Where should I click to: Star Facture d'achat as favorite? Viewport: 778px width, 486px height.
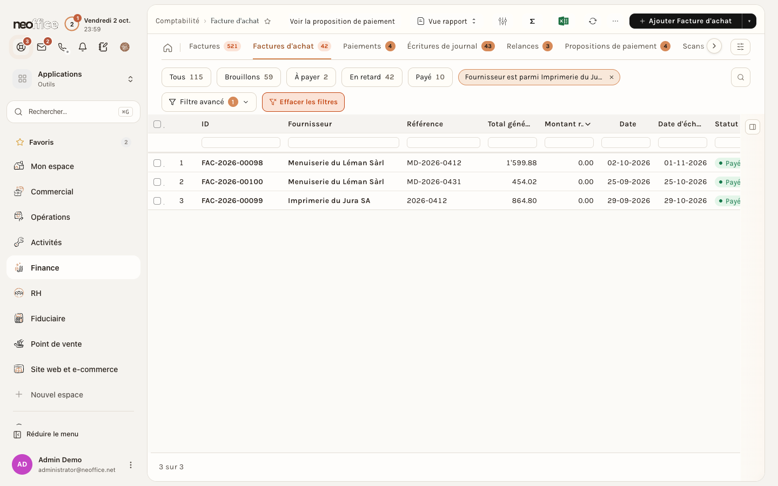tap(267, 22)
